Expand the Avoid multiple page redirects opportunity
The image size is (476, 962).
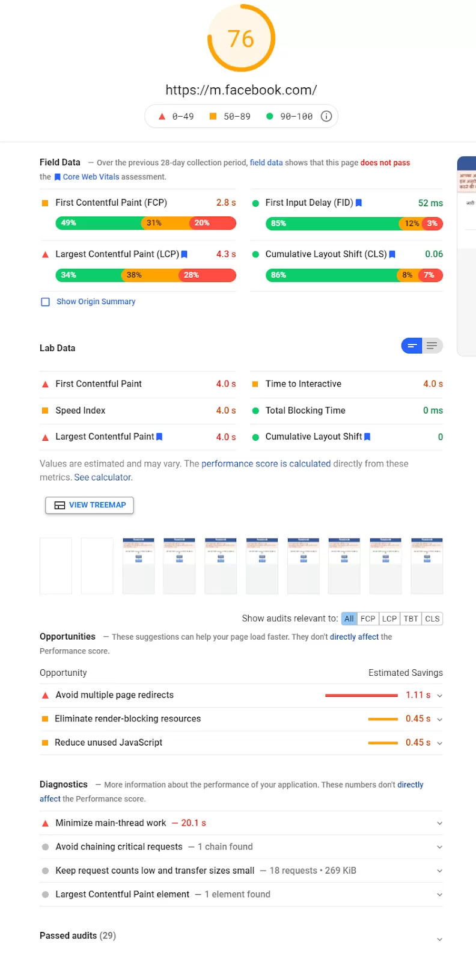(x=439, y=694)
